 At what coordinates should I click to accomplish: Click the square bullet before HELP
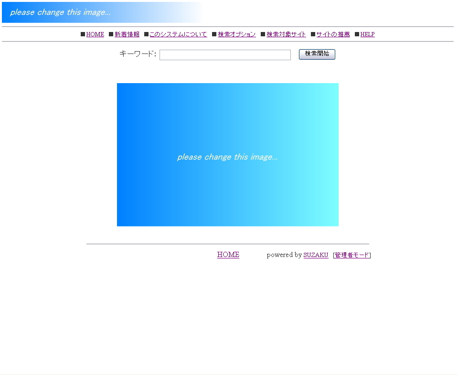(x=357, y=34)
